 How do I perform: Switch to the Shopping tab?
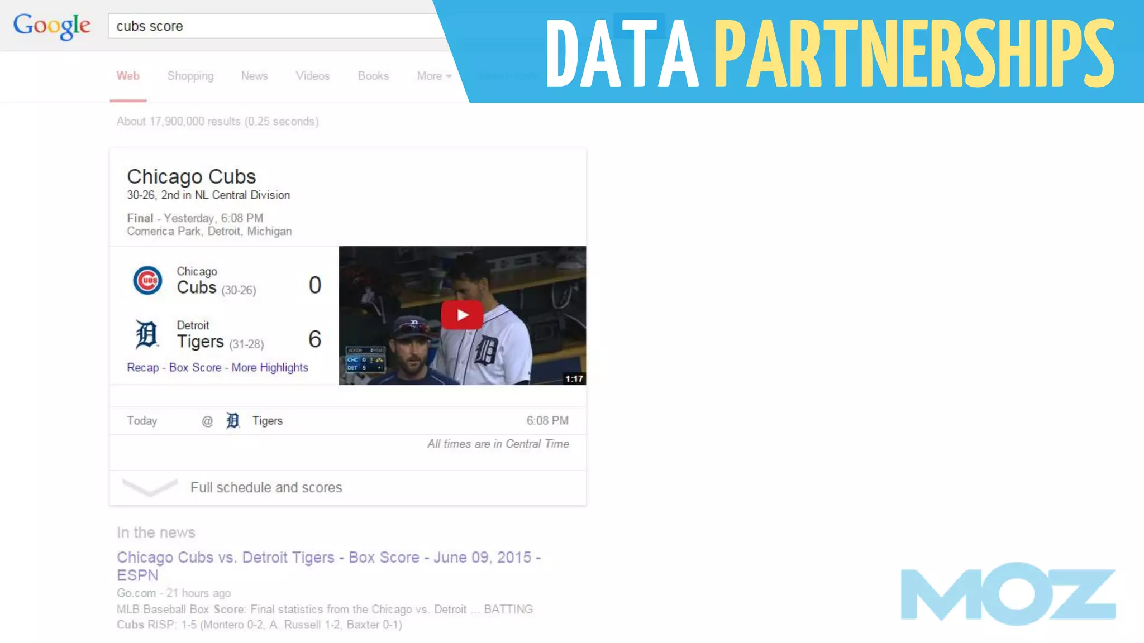tap(190, 76)
